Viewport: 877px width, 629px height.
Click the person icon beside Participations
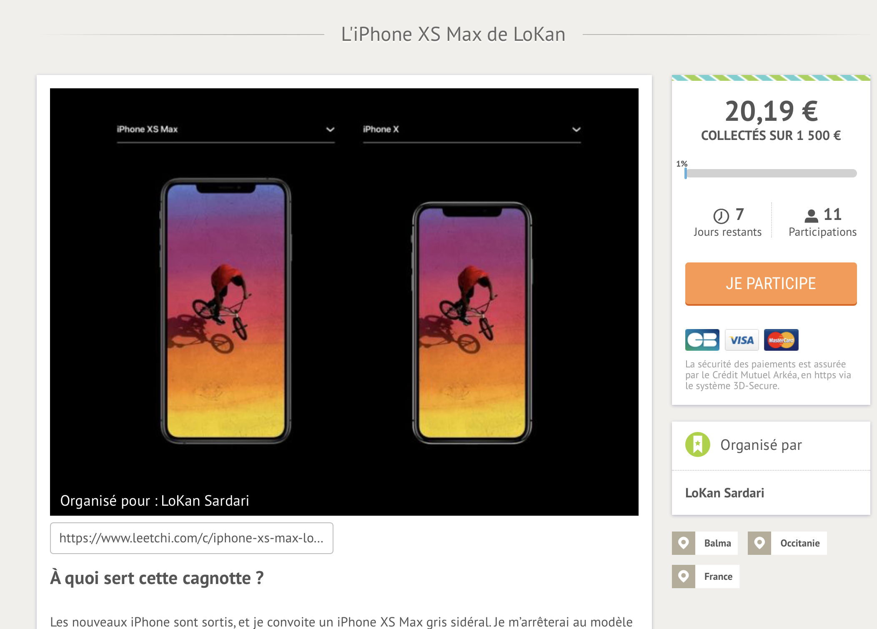point(811,216)
